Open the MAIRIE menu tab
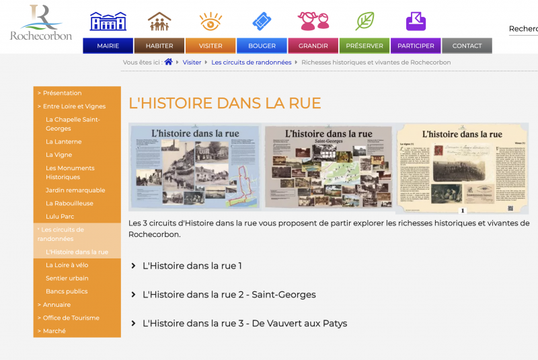The width and height of the screenshot is (538, 360). click(108, 46)
